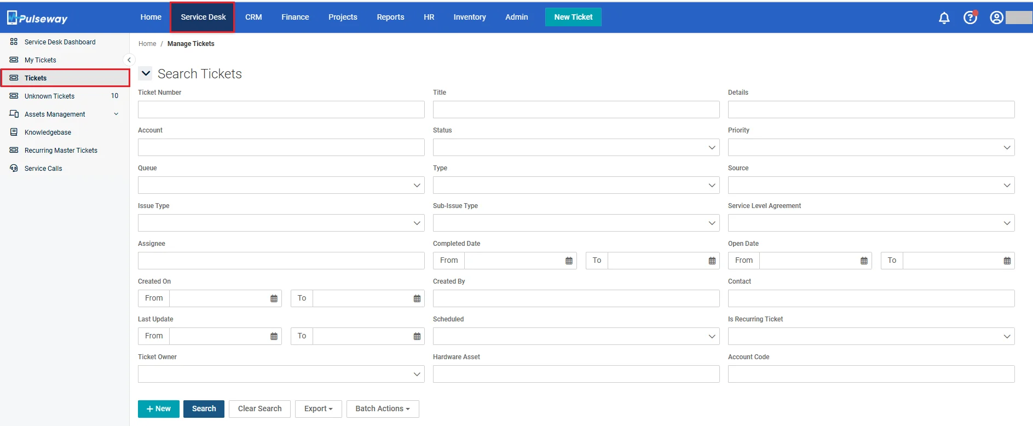Focus the Title input field
This screenshot has width=1033, height=426.
576,110
